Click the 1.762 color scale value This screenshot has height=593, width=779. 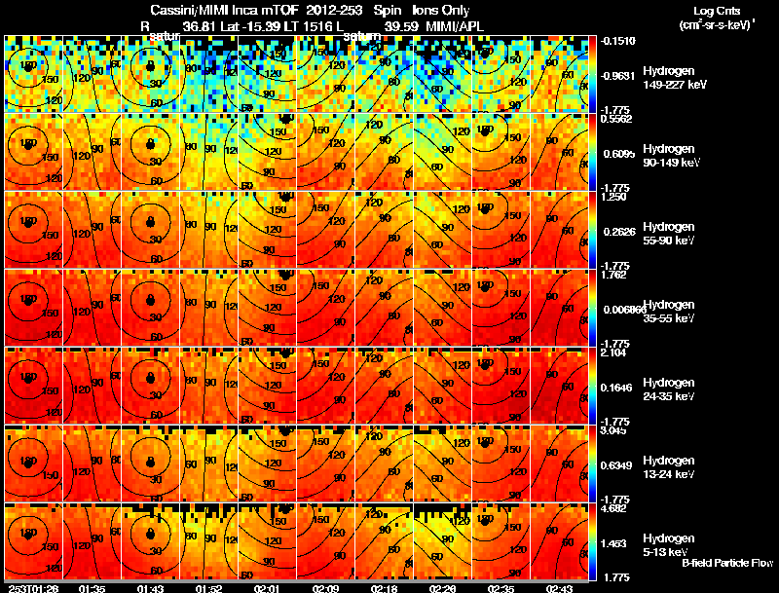613,275
